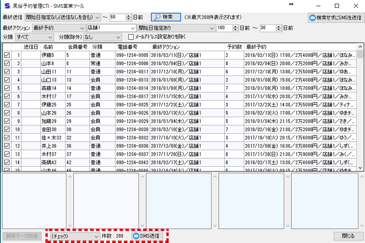Open the (チェック) dropdown at the bottom

[x=96, y=236]
